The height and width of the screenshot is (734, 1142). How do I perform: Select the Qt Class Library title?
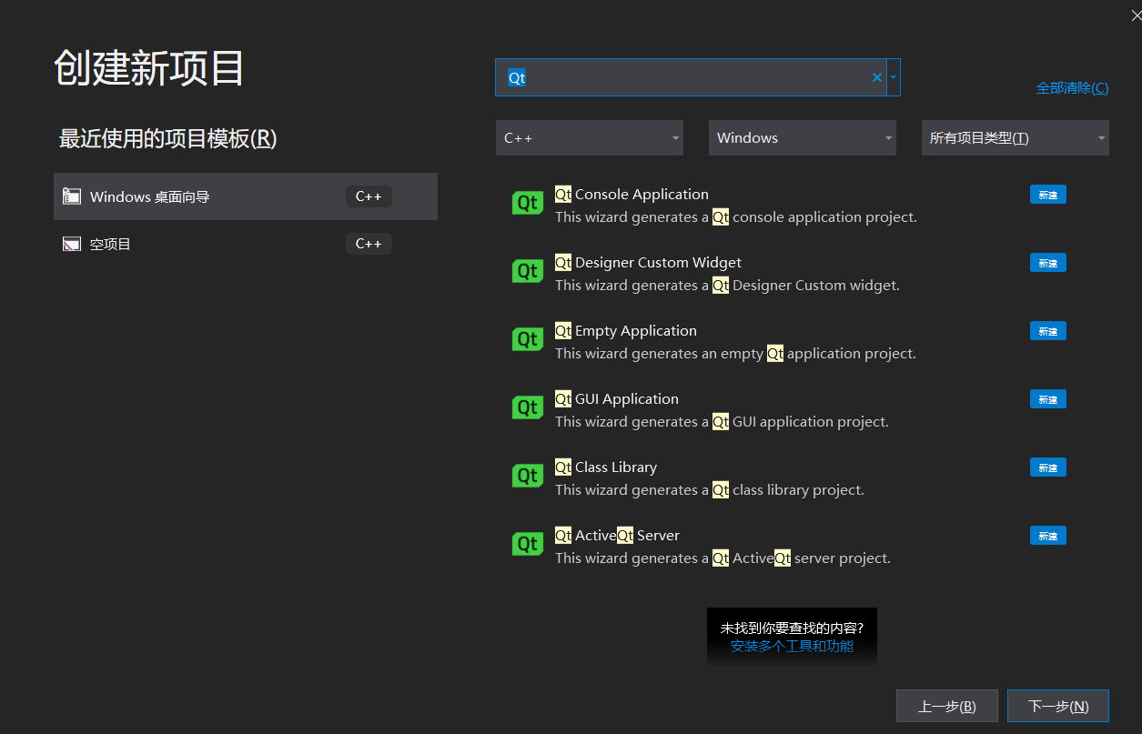(x=606, y=467)
